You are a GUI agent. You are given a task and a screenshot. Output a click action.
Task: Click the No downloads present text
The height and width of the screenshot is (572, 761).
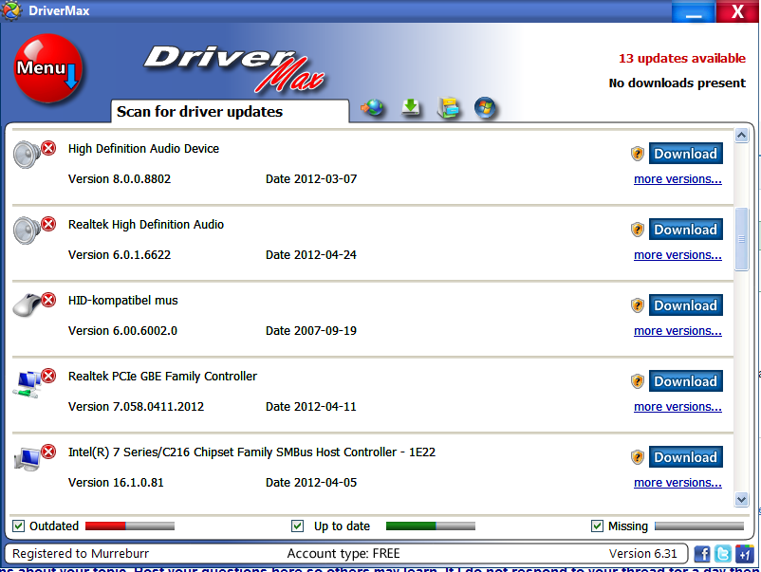[x=677, y=83]
